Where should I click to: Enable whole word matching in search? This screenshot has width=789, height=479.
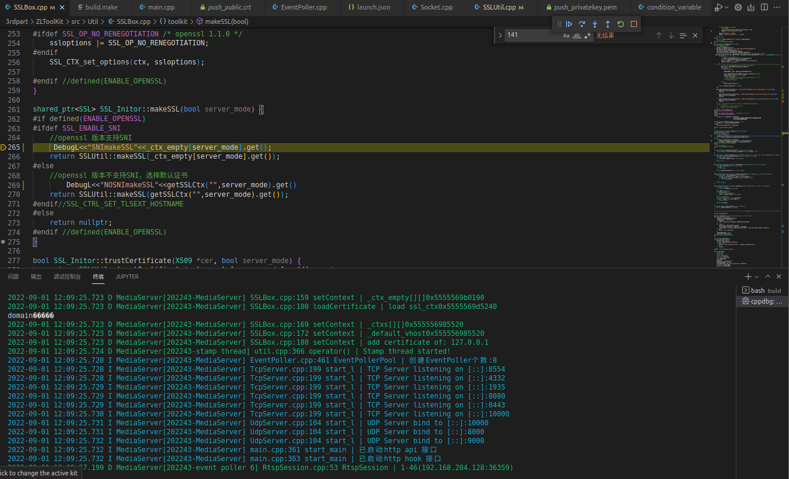click(577, 35)
